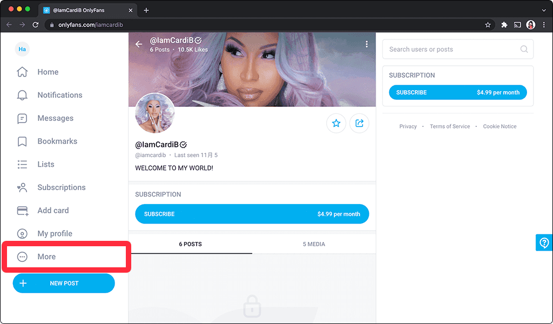
Task: Click the browser back arrow
Action: [x=9, y=25]
